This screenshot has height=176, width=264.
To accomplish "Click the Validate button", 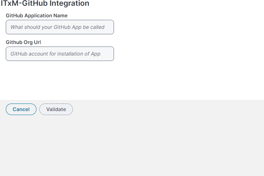I will 56,109.
